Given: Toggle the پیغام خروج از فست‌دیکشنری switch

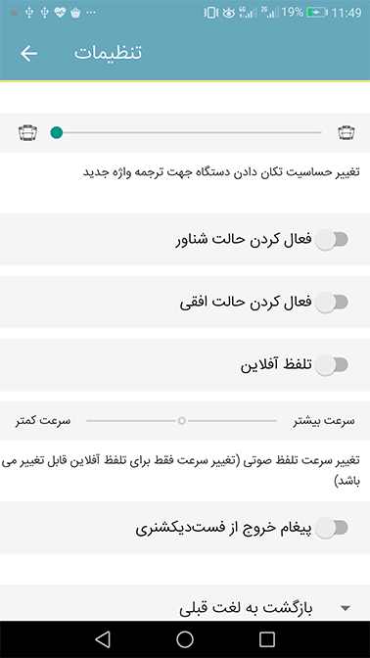Looking at the screenshot, I should pyautogui.click(x=332, y=528).
